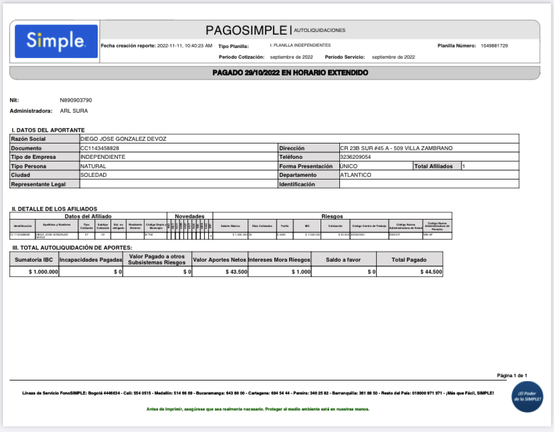Click the 'El Poder de lo SIMPLE' badge
The image size is (554, 432).
tap(527, 397)
